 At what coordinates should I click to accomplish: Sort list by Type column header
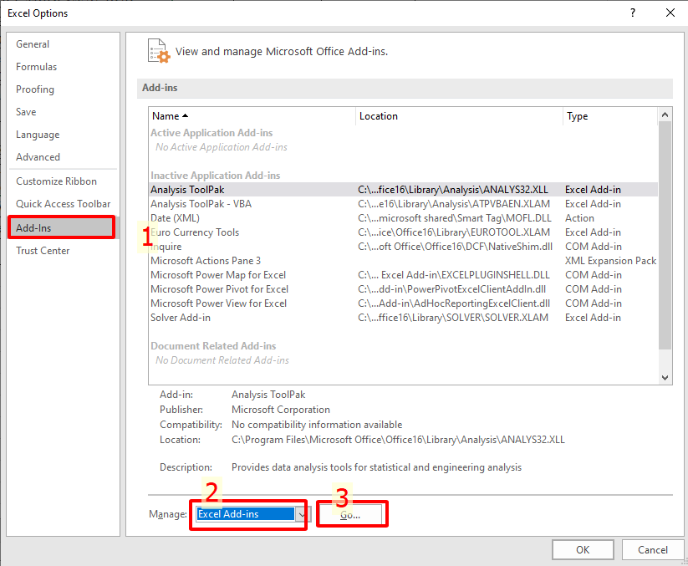[x=610, y=116]
